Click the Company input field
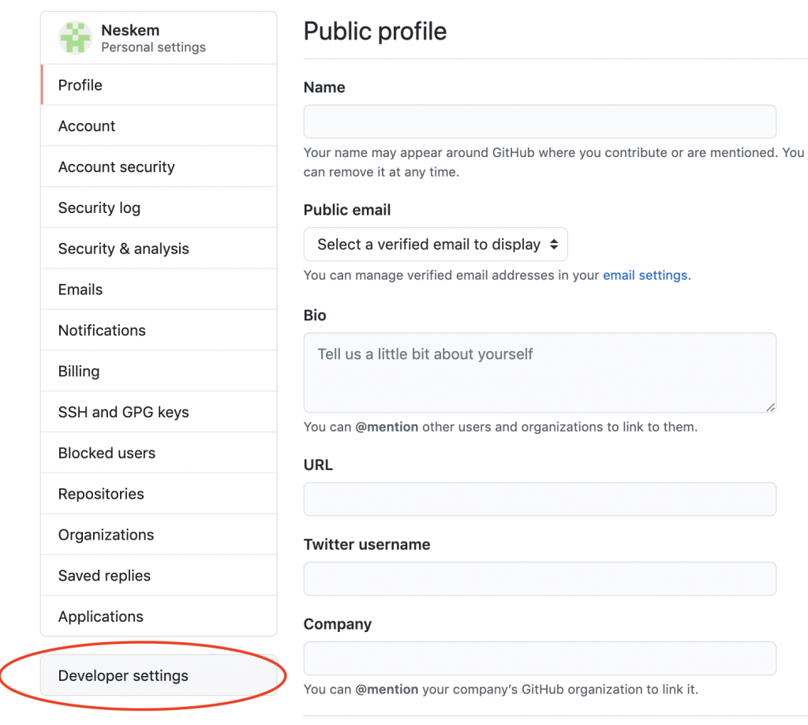 [x=540, y=659]
